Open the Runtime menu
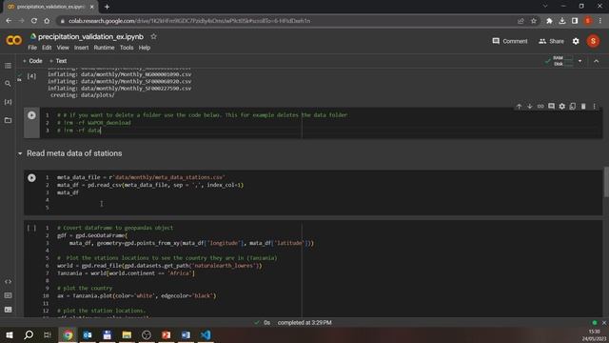This screenshot has height=343, width=609. pos(104,48)
